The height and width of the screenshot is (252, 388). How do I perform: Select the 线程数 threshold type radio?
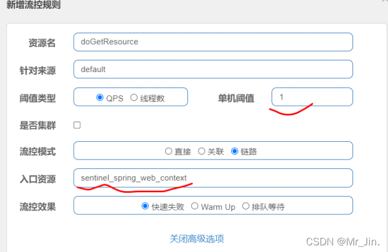(x=134, y=97)
